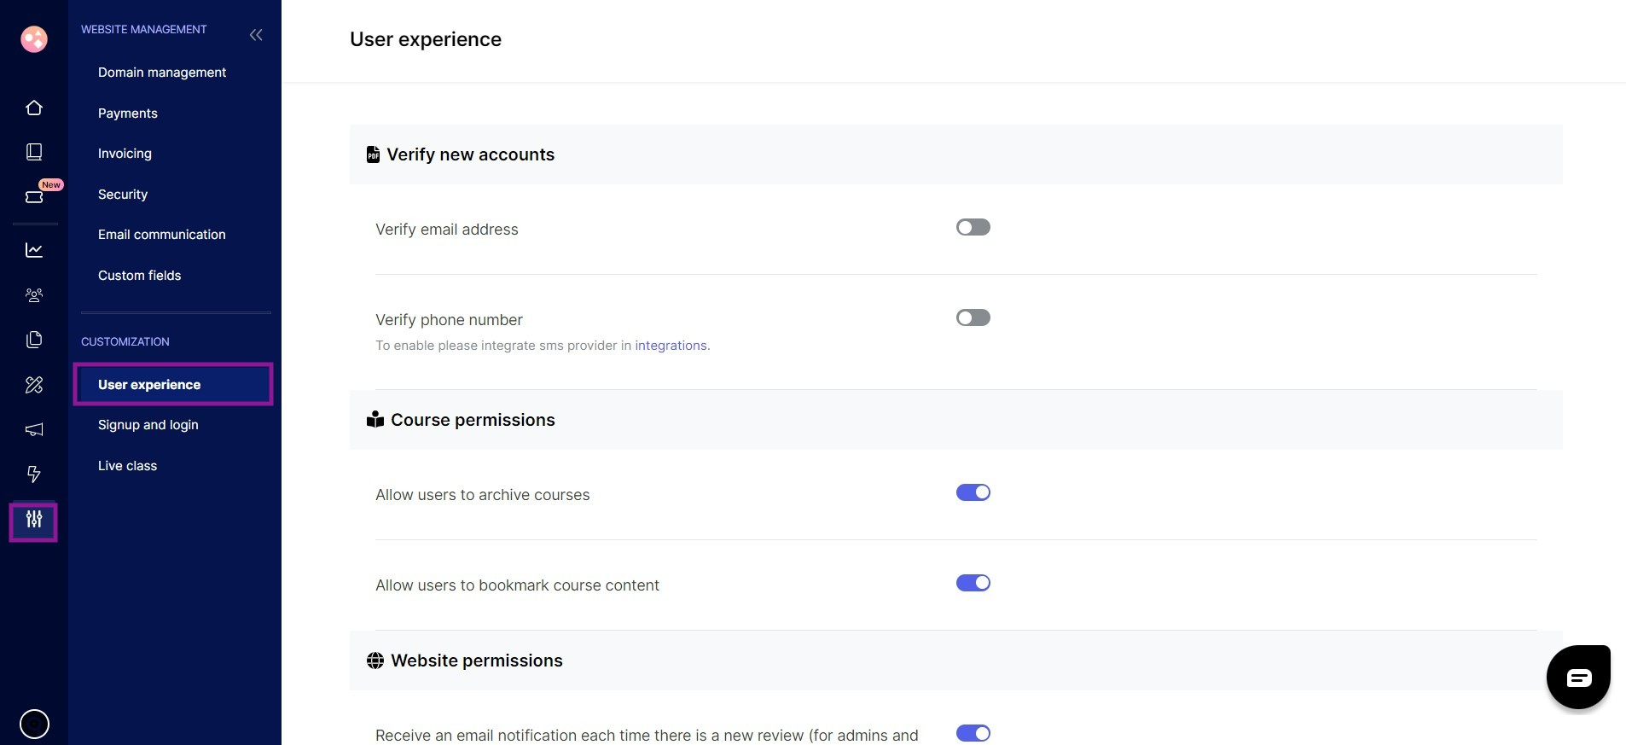The image size is (1626, 745).
Task: Open the chat support widget
Action: [x=1578, y=678]
